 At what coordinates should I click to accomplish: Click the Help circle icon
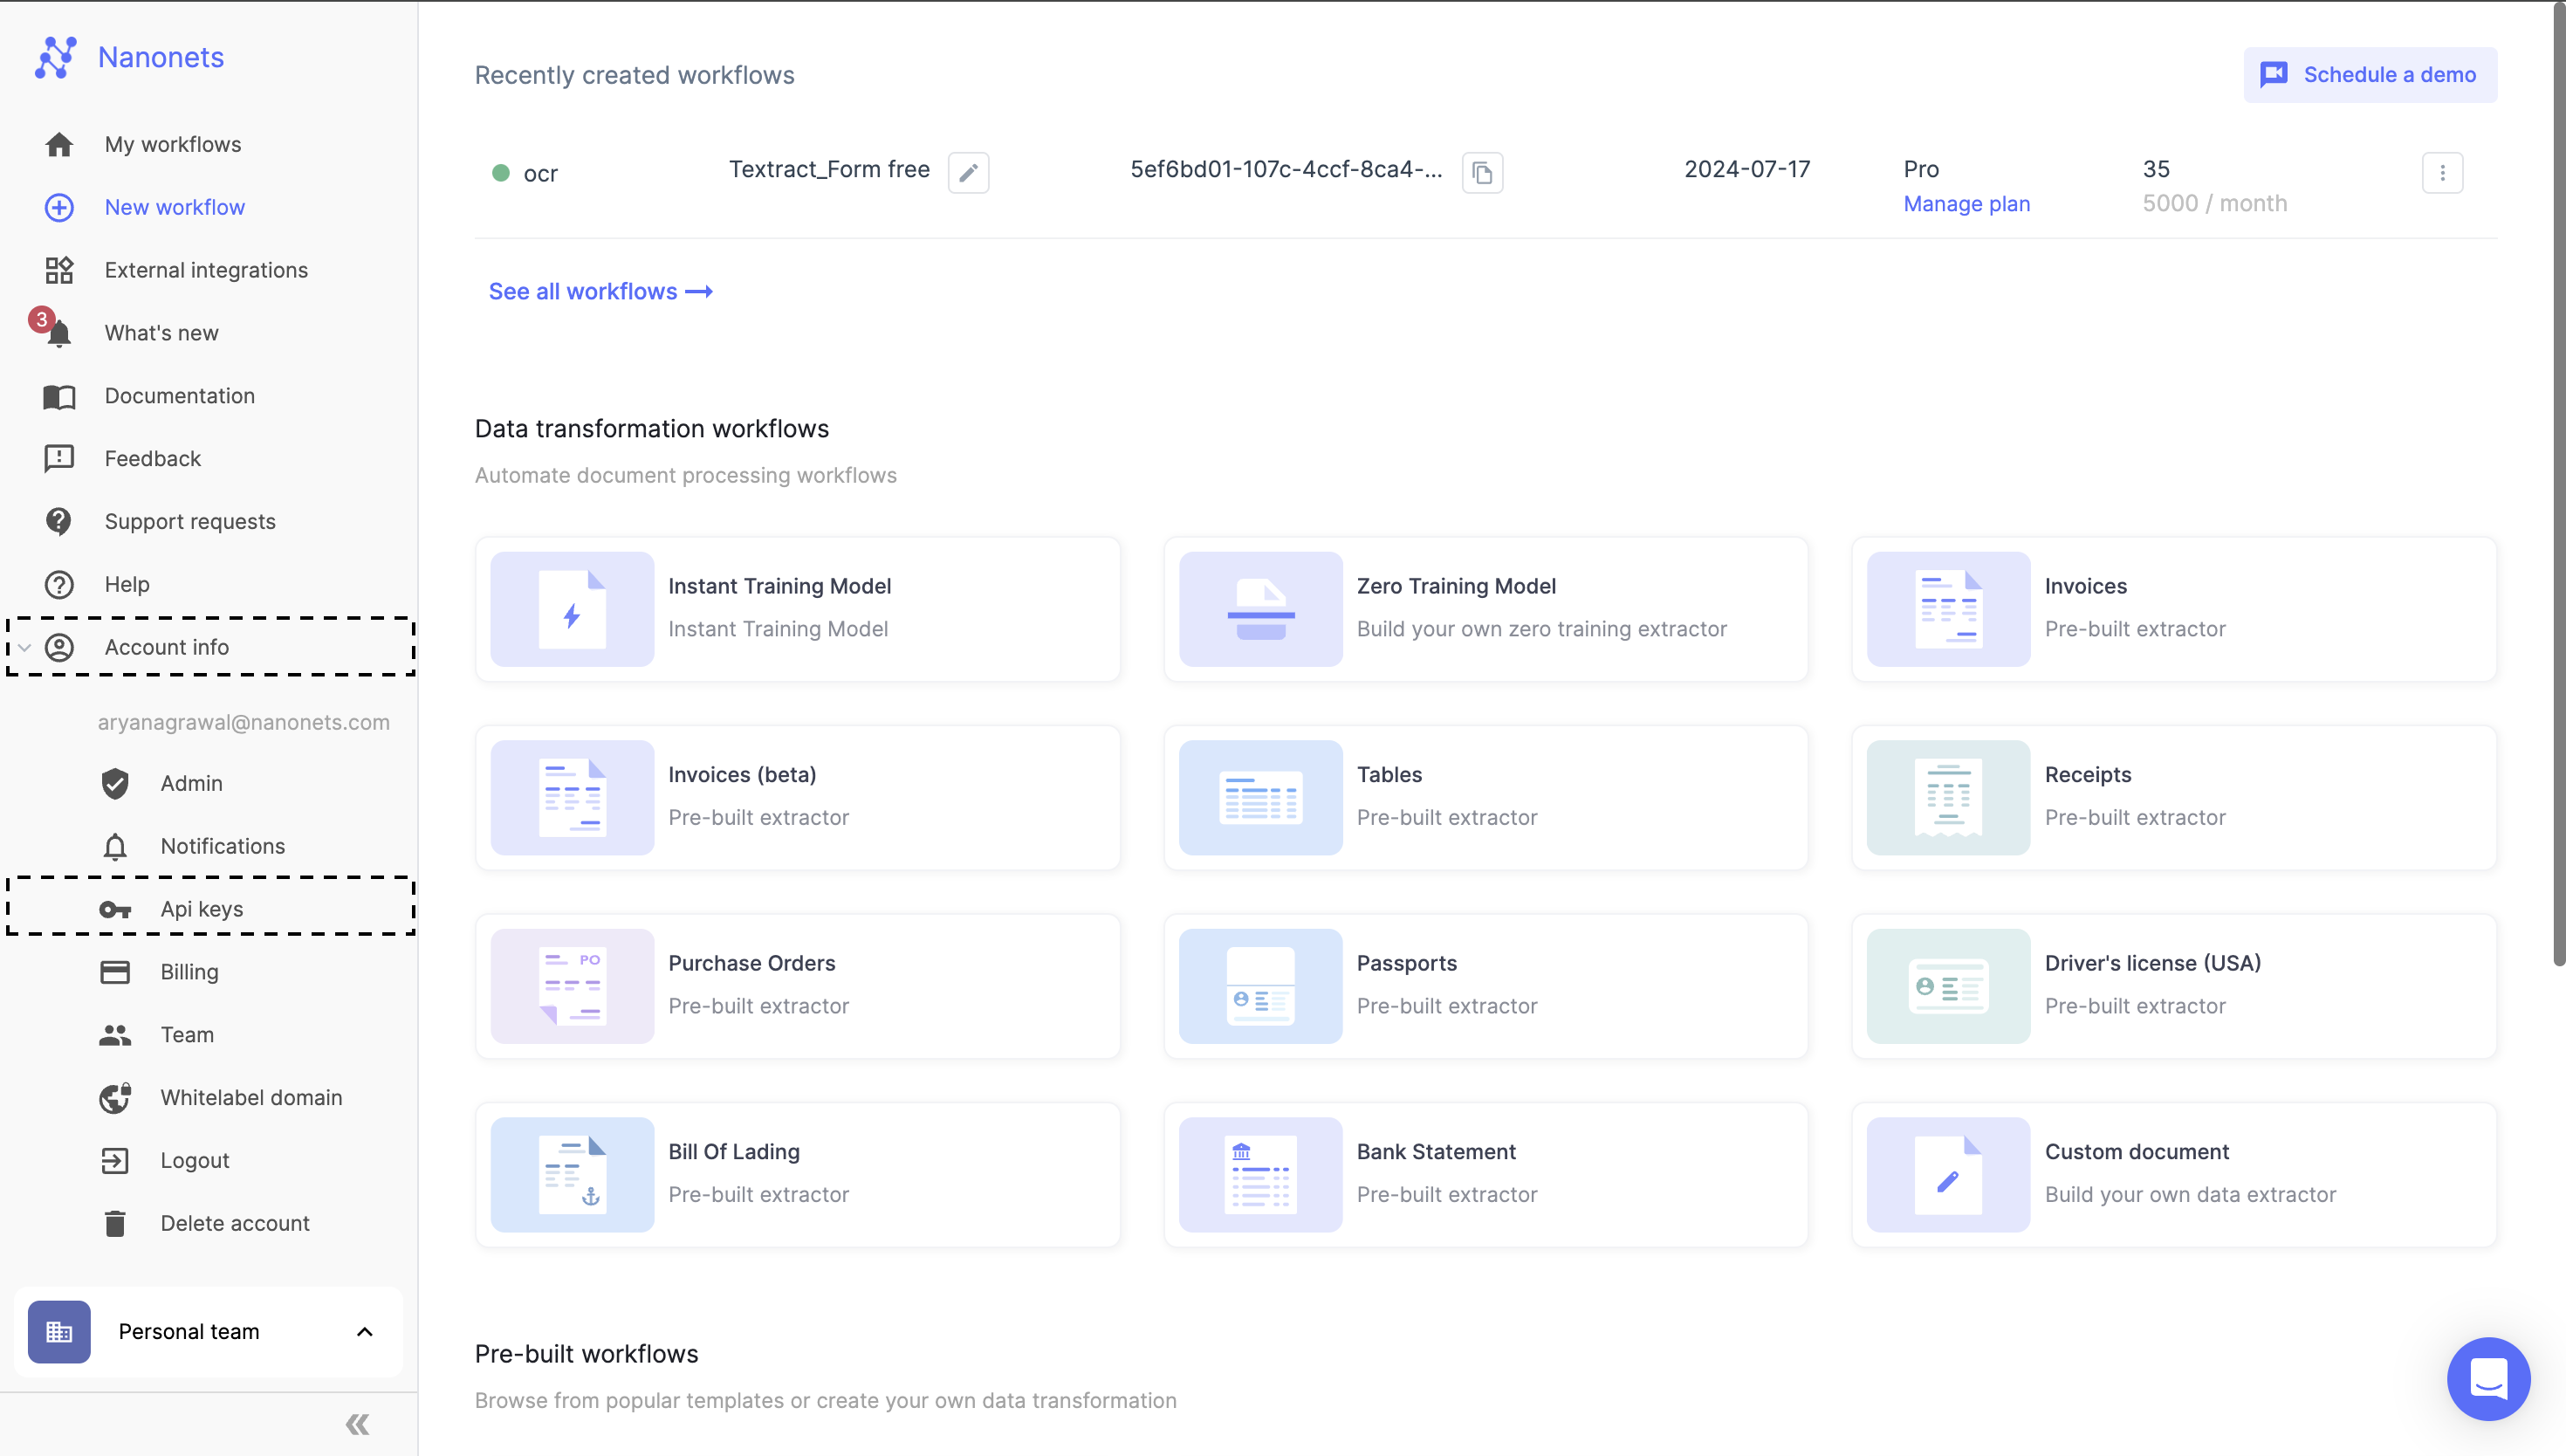[x=59, y=584]
